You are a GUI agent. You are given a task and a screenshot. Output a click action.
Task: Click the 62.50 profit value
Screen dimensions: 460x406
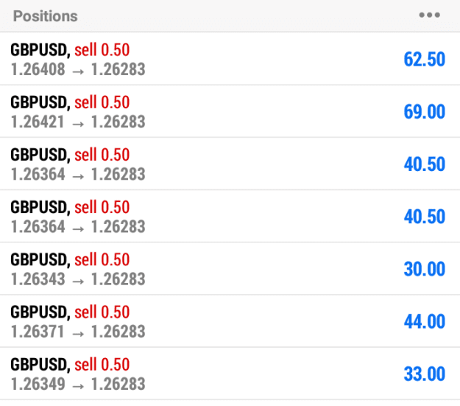pyautogui.click(x=424, y=60)
